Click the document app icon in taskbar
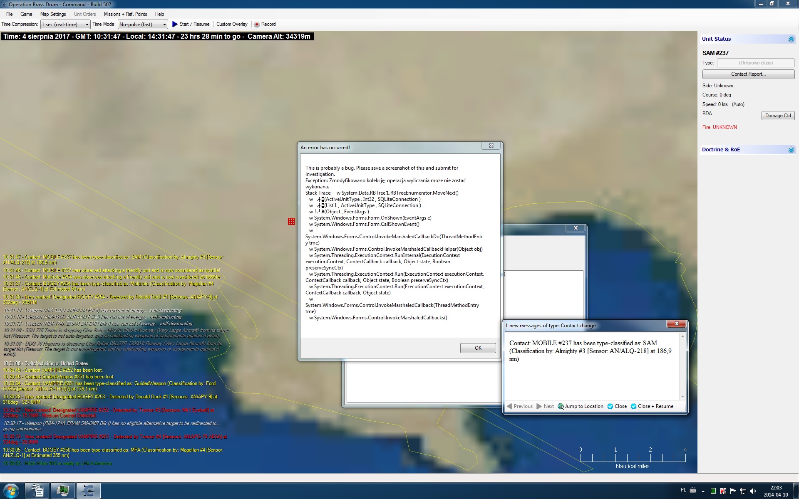This screenshot has width=799, height=499. point(37,491)
